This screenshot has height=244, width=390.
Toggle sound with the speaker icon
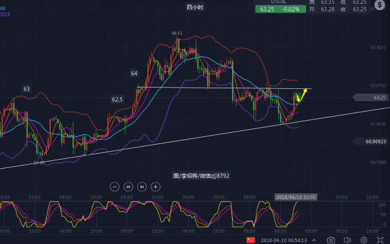pyautogui.click(x=347, y=240)
